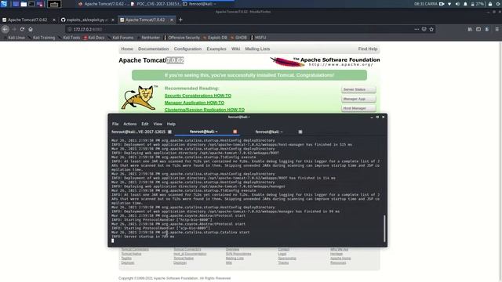Open terminal Help menu
Image resolution: width=502 pixels, height=282 pixels.
171,124
